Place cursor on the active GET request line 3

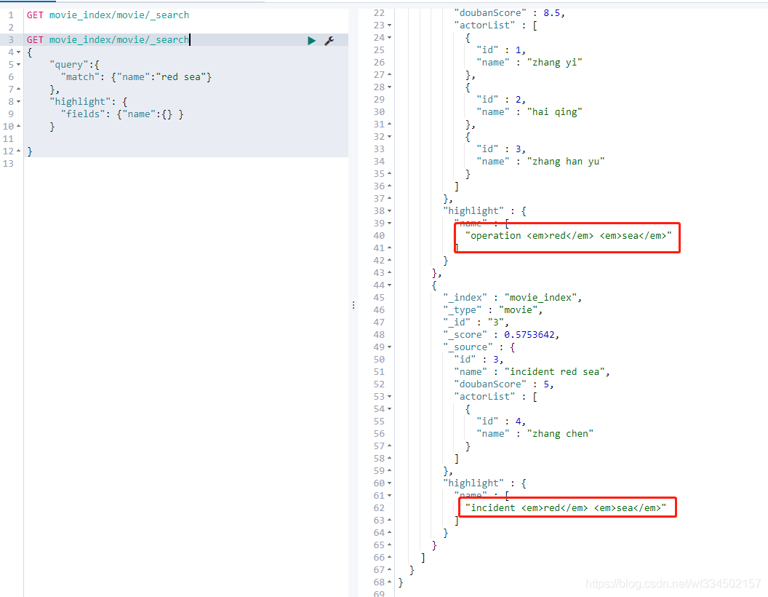point(108,40)
